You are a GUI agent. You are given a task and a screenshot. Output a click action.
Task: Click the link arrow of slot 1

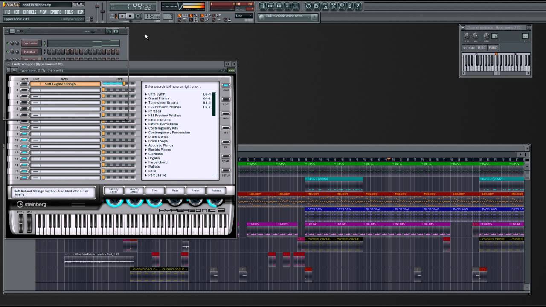click(36, 84)
